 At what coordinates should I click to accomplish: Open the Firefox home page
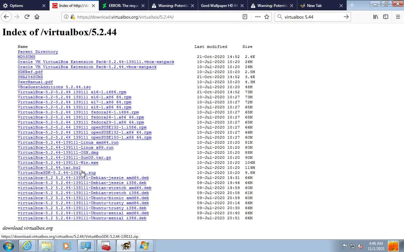(x=37, y=17)
